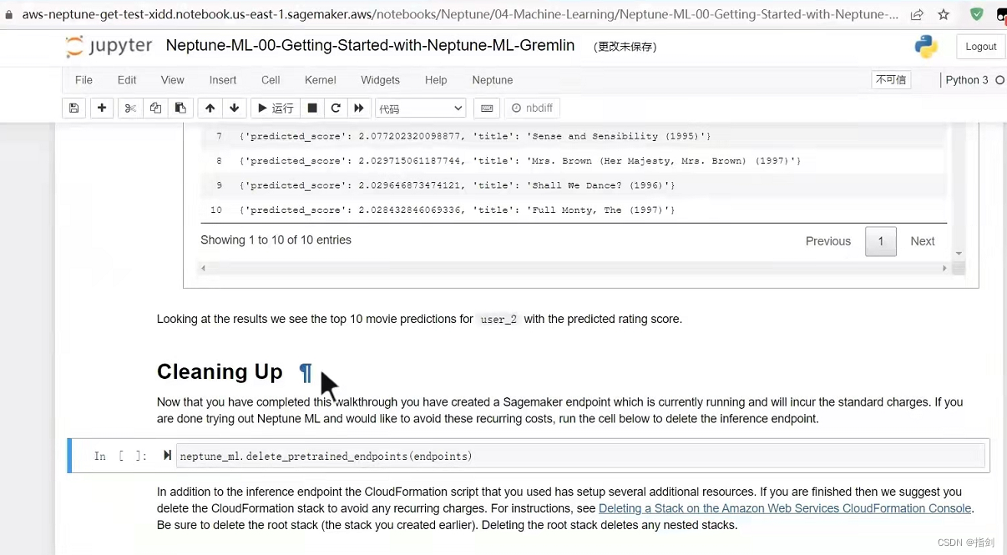Click the output horizontal scrollbar
This screenshot has height=555, width=1007.
point(574,269)
